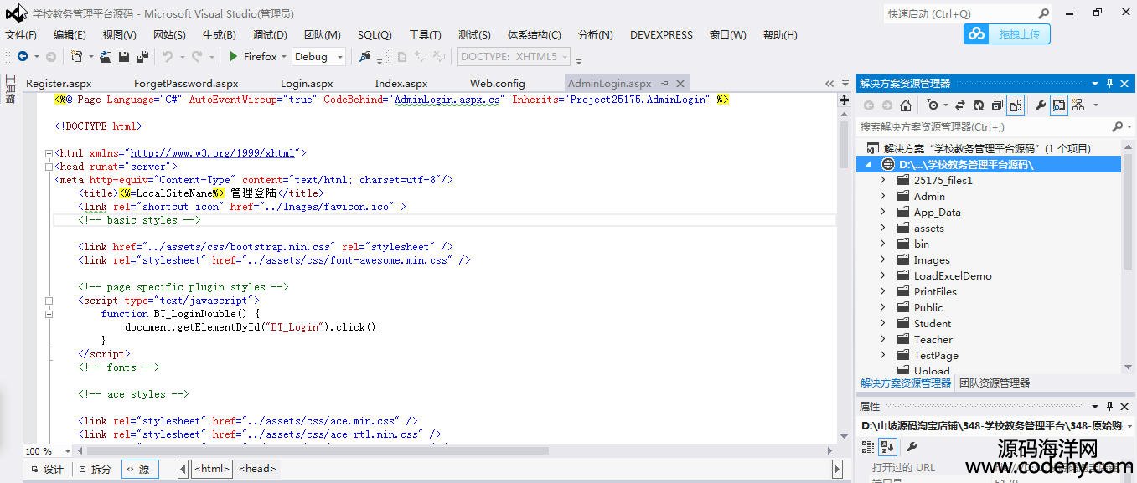Expand the Admin folder in the tree
The width and height of the screenshot is (1137, 483).
coord(882,196)
